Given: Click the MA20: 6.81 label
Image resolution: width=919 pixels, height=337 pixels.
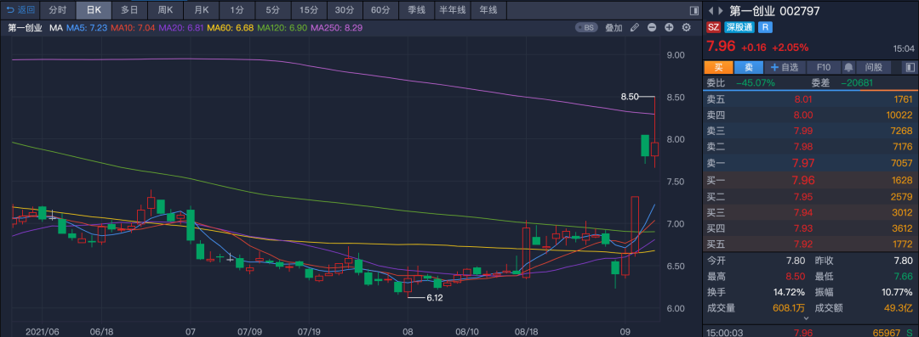Looking at the screenshot, I should point(182,27).
